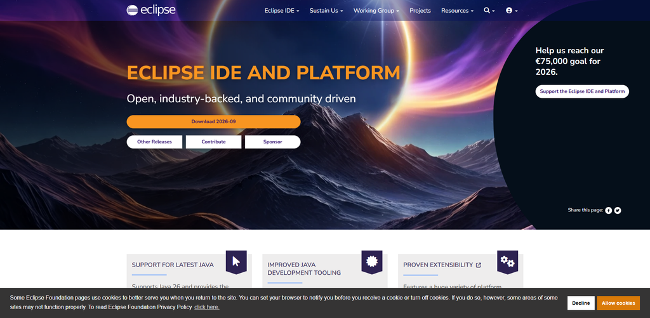Share this page on Facebook
The image size is (650, 318).
point(608,210)
